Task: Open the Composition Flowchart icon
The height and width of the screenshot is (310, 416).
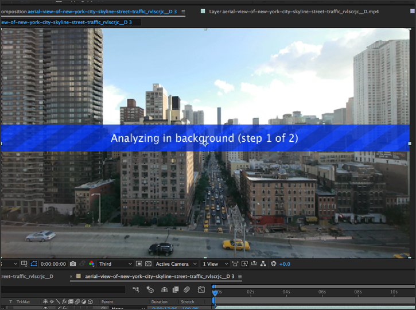Action: point(263,263)
